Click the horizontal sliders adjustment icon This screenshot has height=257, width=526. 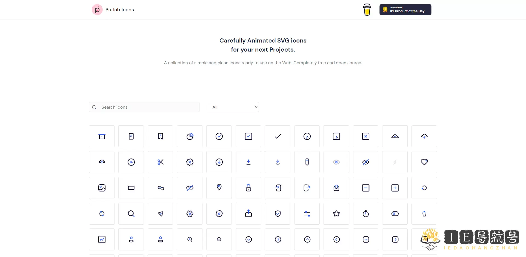coord(307,213)
